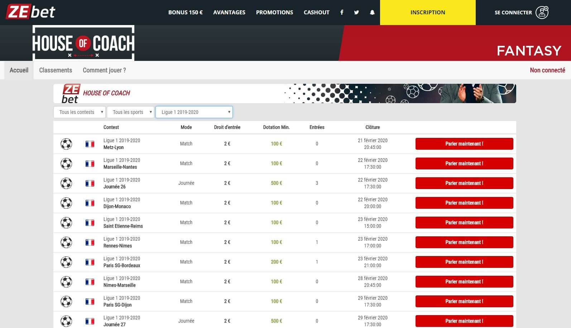Switch to the Accueil tab
571x328 pixels.
click(x=19, y=70)
